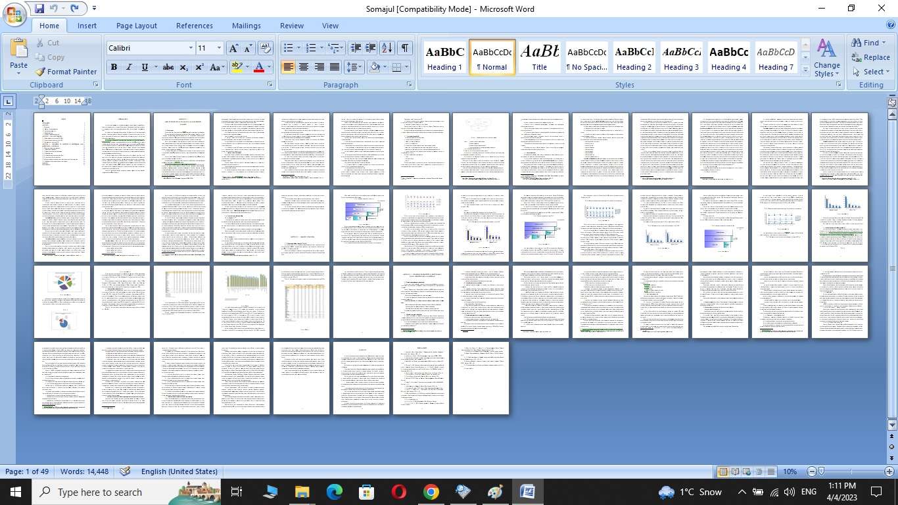Click the Increase Indent icon

(371, 48)
